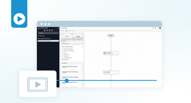Click the save icon in workflow toolbar
This screenshot has width=191, height=103.
coord(66,31)
